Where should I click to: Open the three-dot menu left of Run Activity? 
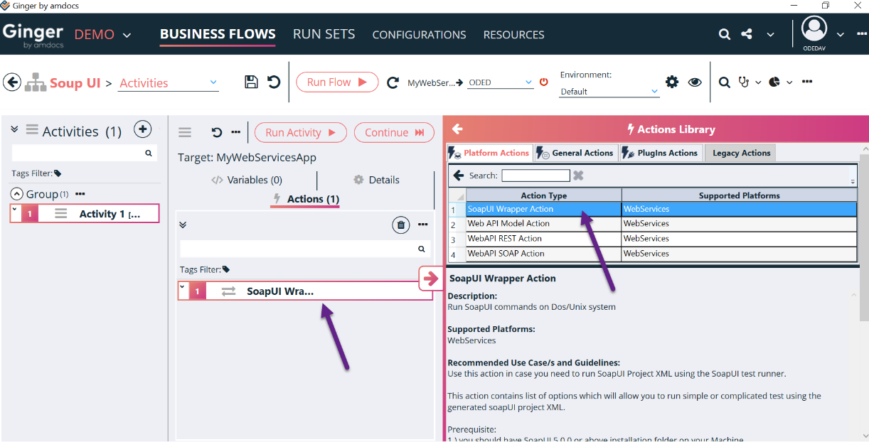tap(235, 132)
